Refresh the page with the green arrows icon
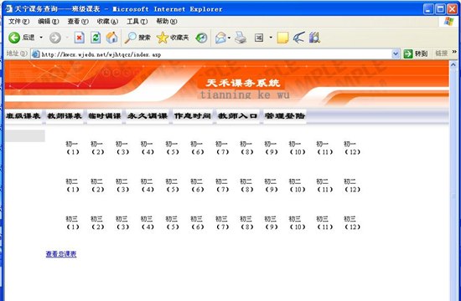The image size is (461, 301). tap(96, 38)
